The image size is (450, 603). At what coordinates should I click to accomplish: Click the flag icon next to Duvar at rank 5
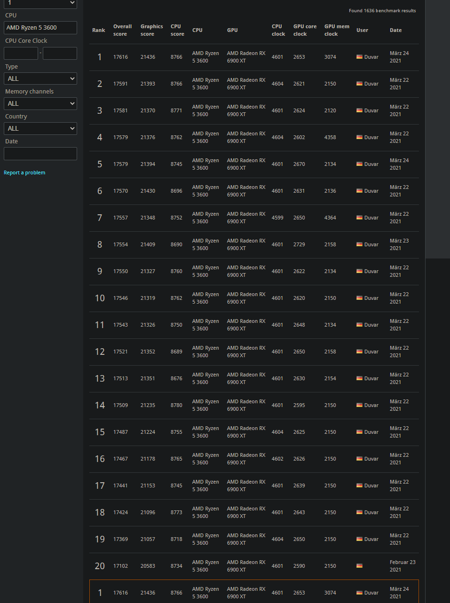(359, 164)
